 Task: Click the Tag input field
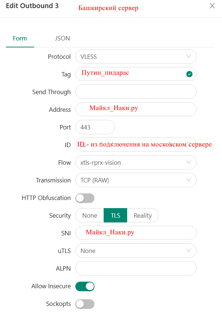tap(136, 74)
